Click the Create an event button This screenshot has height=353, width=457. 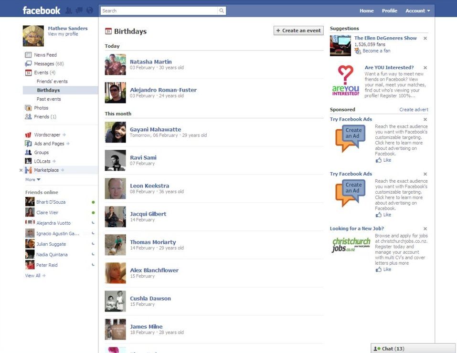click(298, 31)
